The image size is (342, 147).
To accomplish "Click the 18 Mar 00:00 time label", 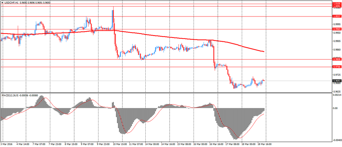I will coord(248,144).
